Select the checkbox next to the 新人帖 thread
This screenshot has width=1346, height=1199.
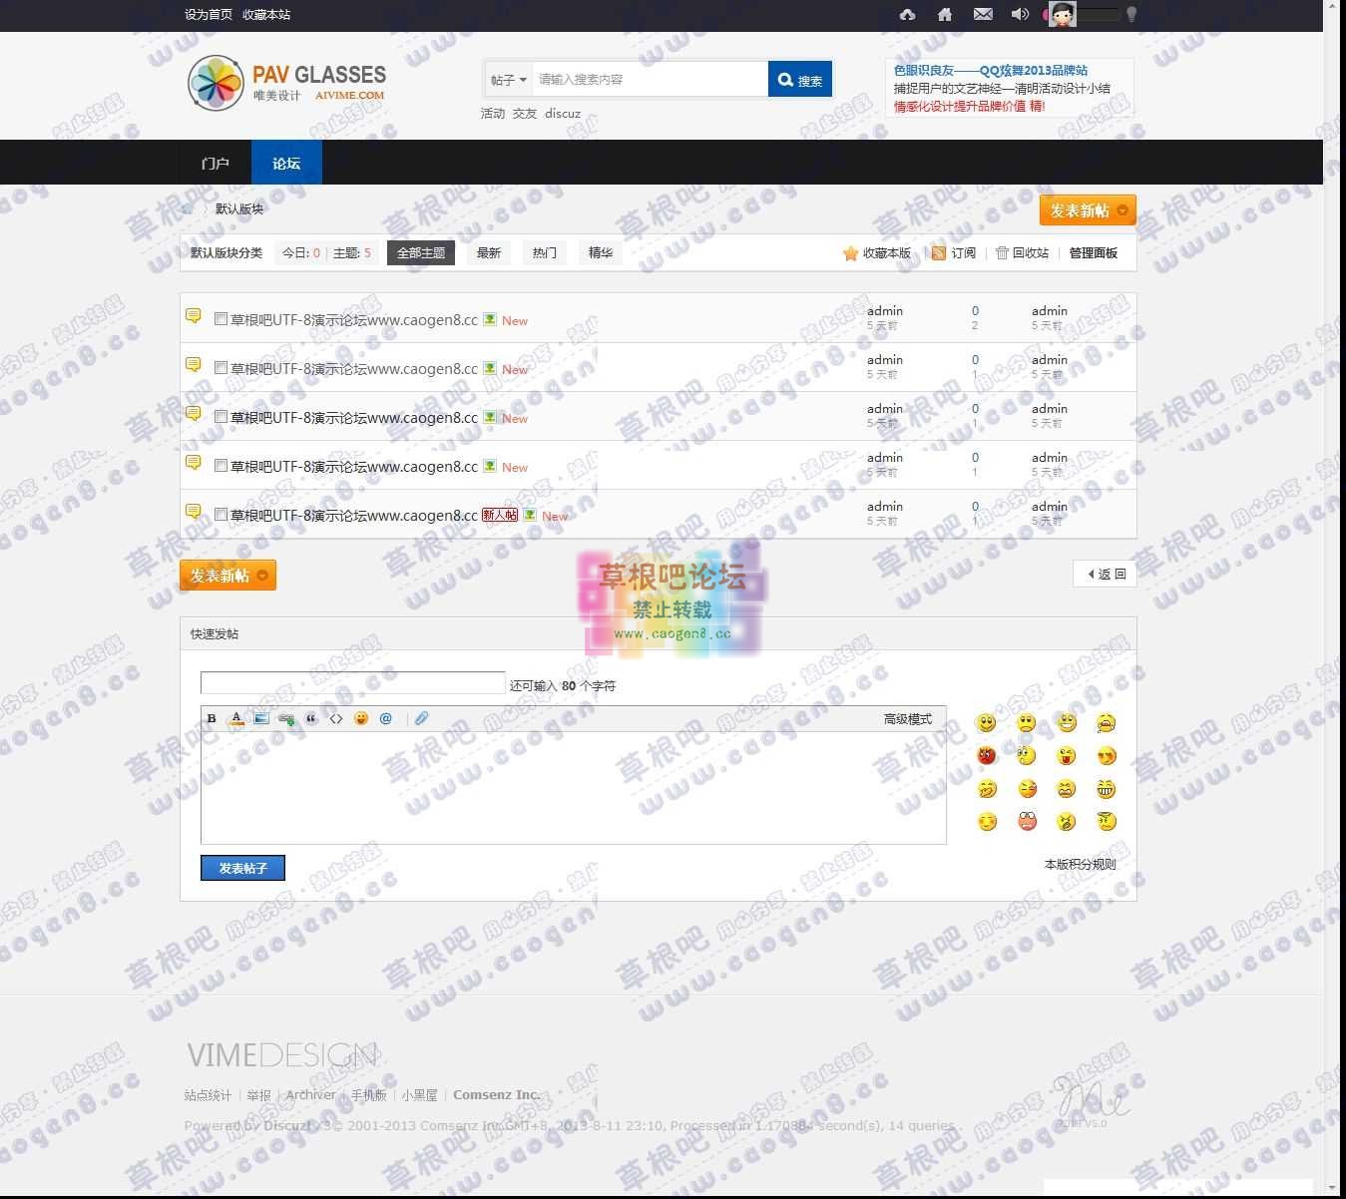(221, 514)
